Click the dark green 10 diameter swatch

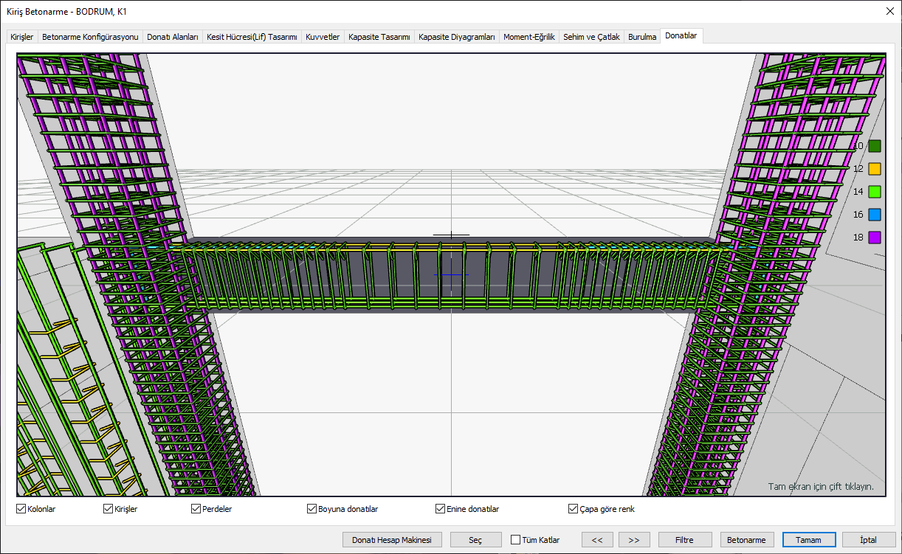[875, 146]
